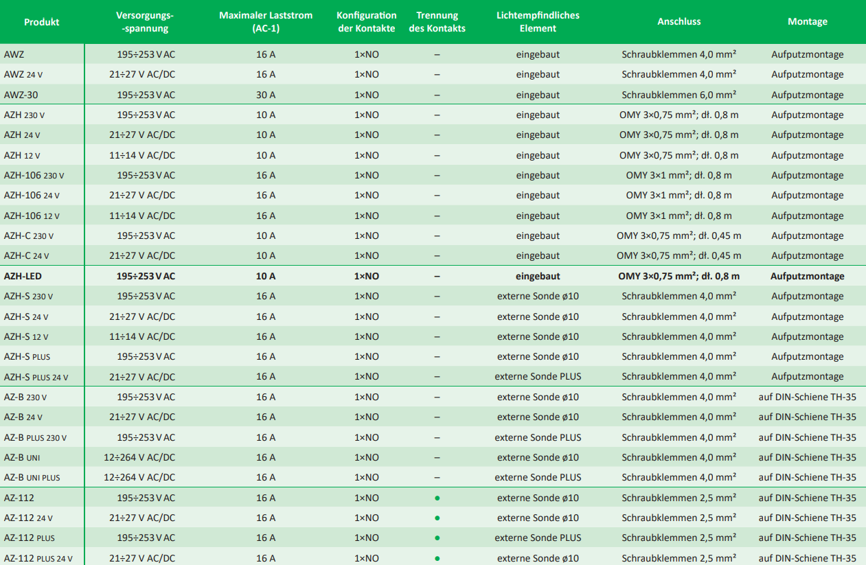Image resolution: width=866 pixels, height=565 pixels.
Task: Click the AZH-S PLUS 24 V product name
Action: pos(36,376)
